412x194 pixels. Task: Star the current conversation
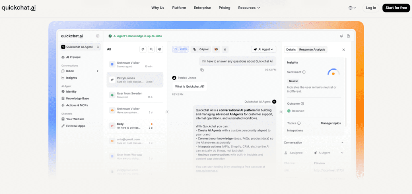point(225,49)
